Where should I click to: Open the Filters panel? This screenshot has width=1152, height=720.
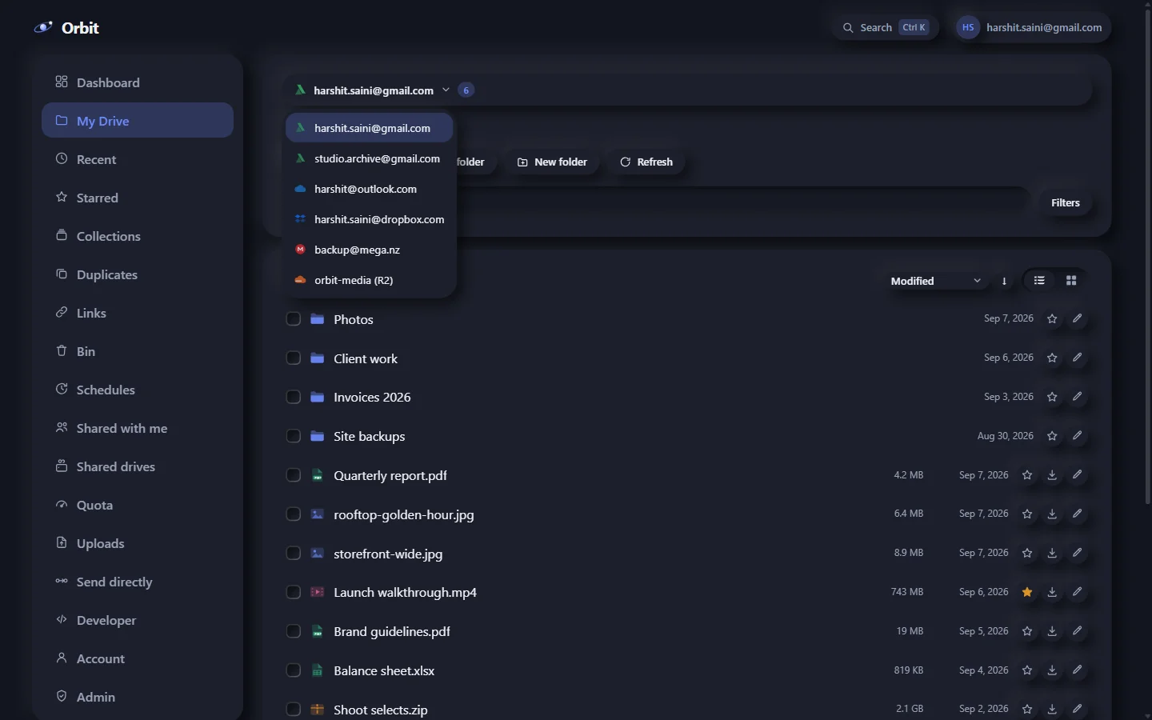point(1066,202)
